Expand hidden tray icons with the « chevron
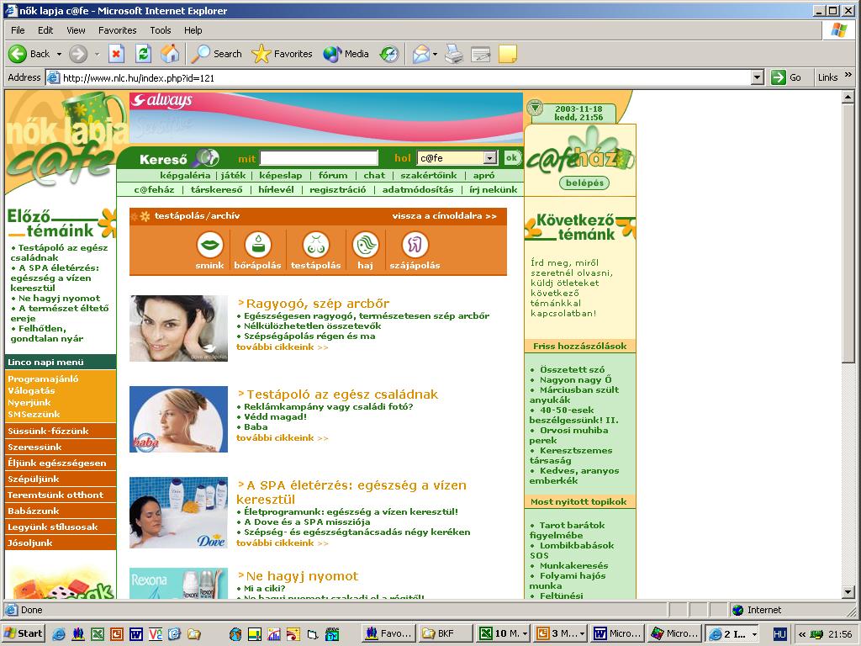 click(x=801, y=634)
